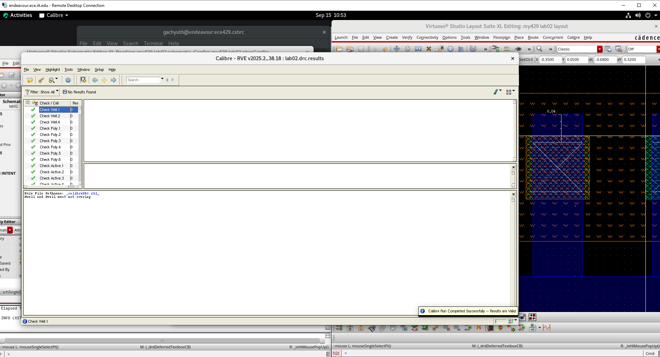Select Check Well.2 in the results list
The width and height of the screenshot is (660, 357).
(x=50, y=116)
